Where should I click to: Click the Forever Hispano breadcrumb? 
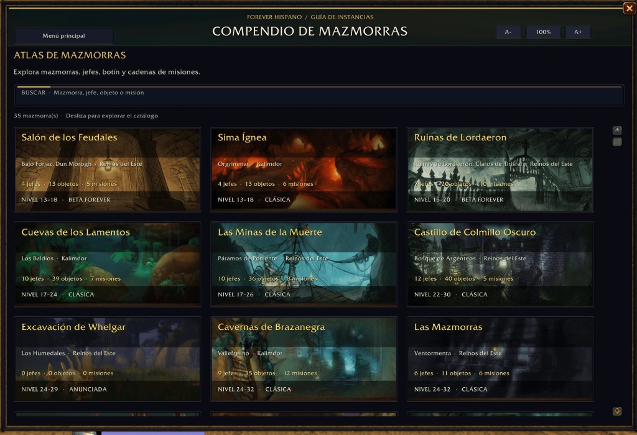click(x=274, y=17)
